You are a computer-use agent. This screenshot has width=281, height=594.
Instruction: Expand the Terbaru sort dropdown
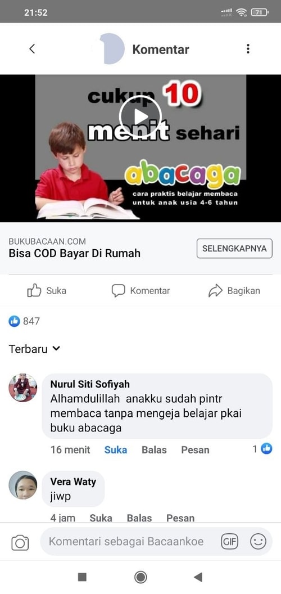click(34, 349)
